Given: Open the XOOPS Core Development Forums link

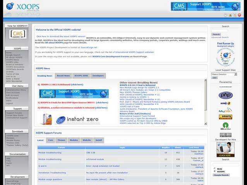Looking at the screenshot, I should tap(111, 56).
